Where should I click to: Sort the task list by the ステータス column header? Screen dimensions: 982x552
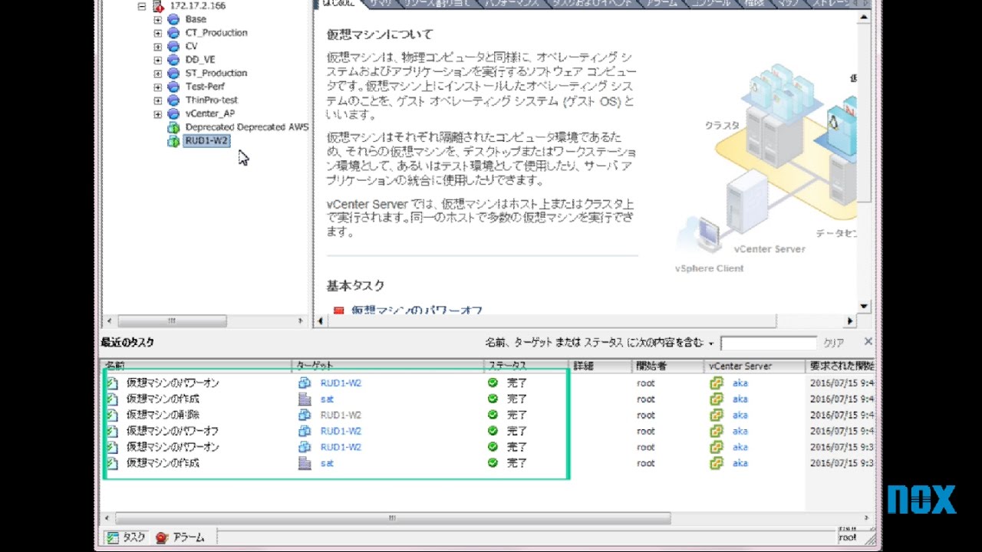[526, 366]
